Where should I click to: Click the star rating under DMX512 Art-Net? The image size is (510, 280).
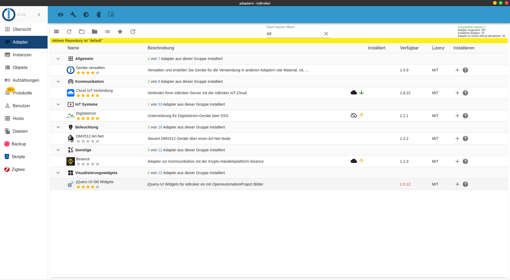click(88, 141)
